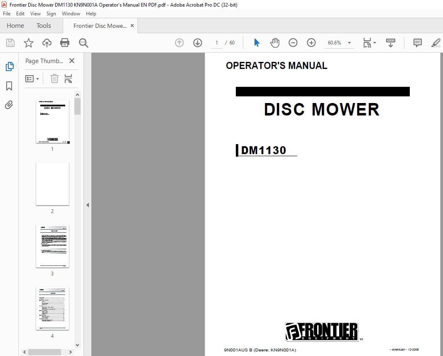Screen dimensions: 443x356
Task: Add document to favorites star
Action: (28, 43)
